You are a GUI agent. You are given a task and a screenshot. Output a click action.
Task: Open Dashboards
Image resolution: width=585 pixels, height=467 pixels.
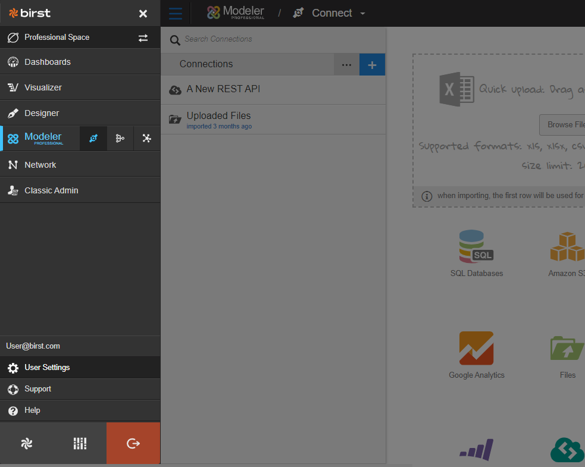tap(80, 62)
